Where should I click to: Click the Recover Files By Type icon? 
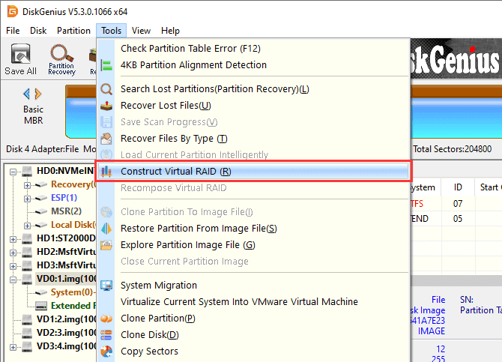[x=106, y=139]
